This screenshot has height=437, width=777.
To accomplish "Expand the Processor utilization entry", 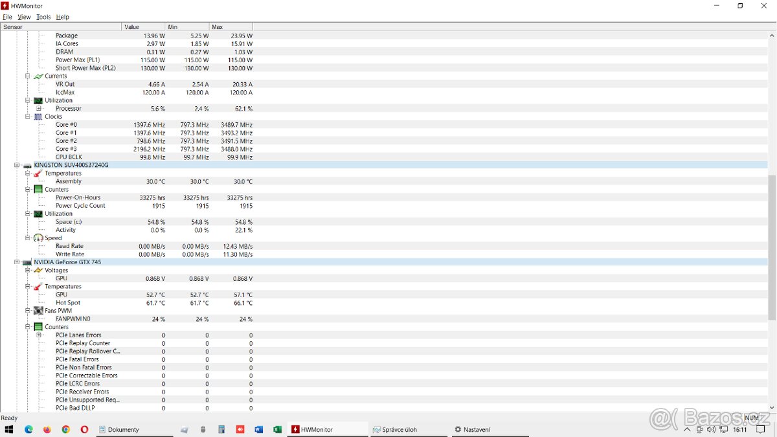I will pos(39,109).
